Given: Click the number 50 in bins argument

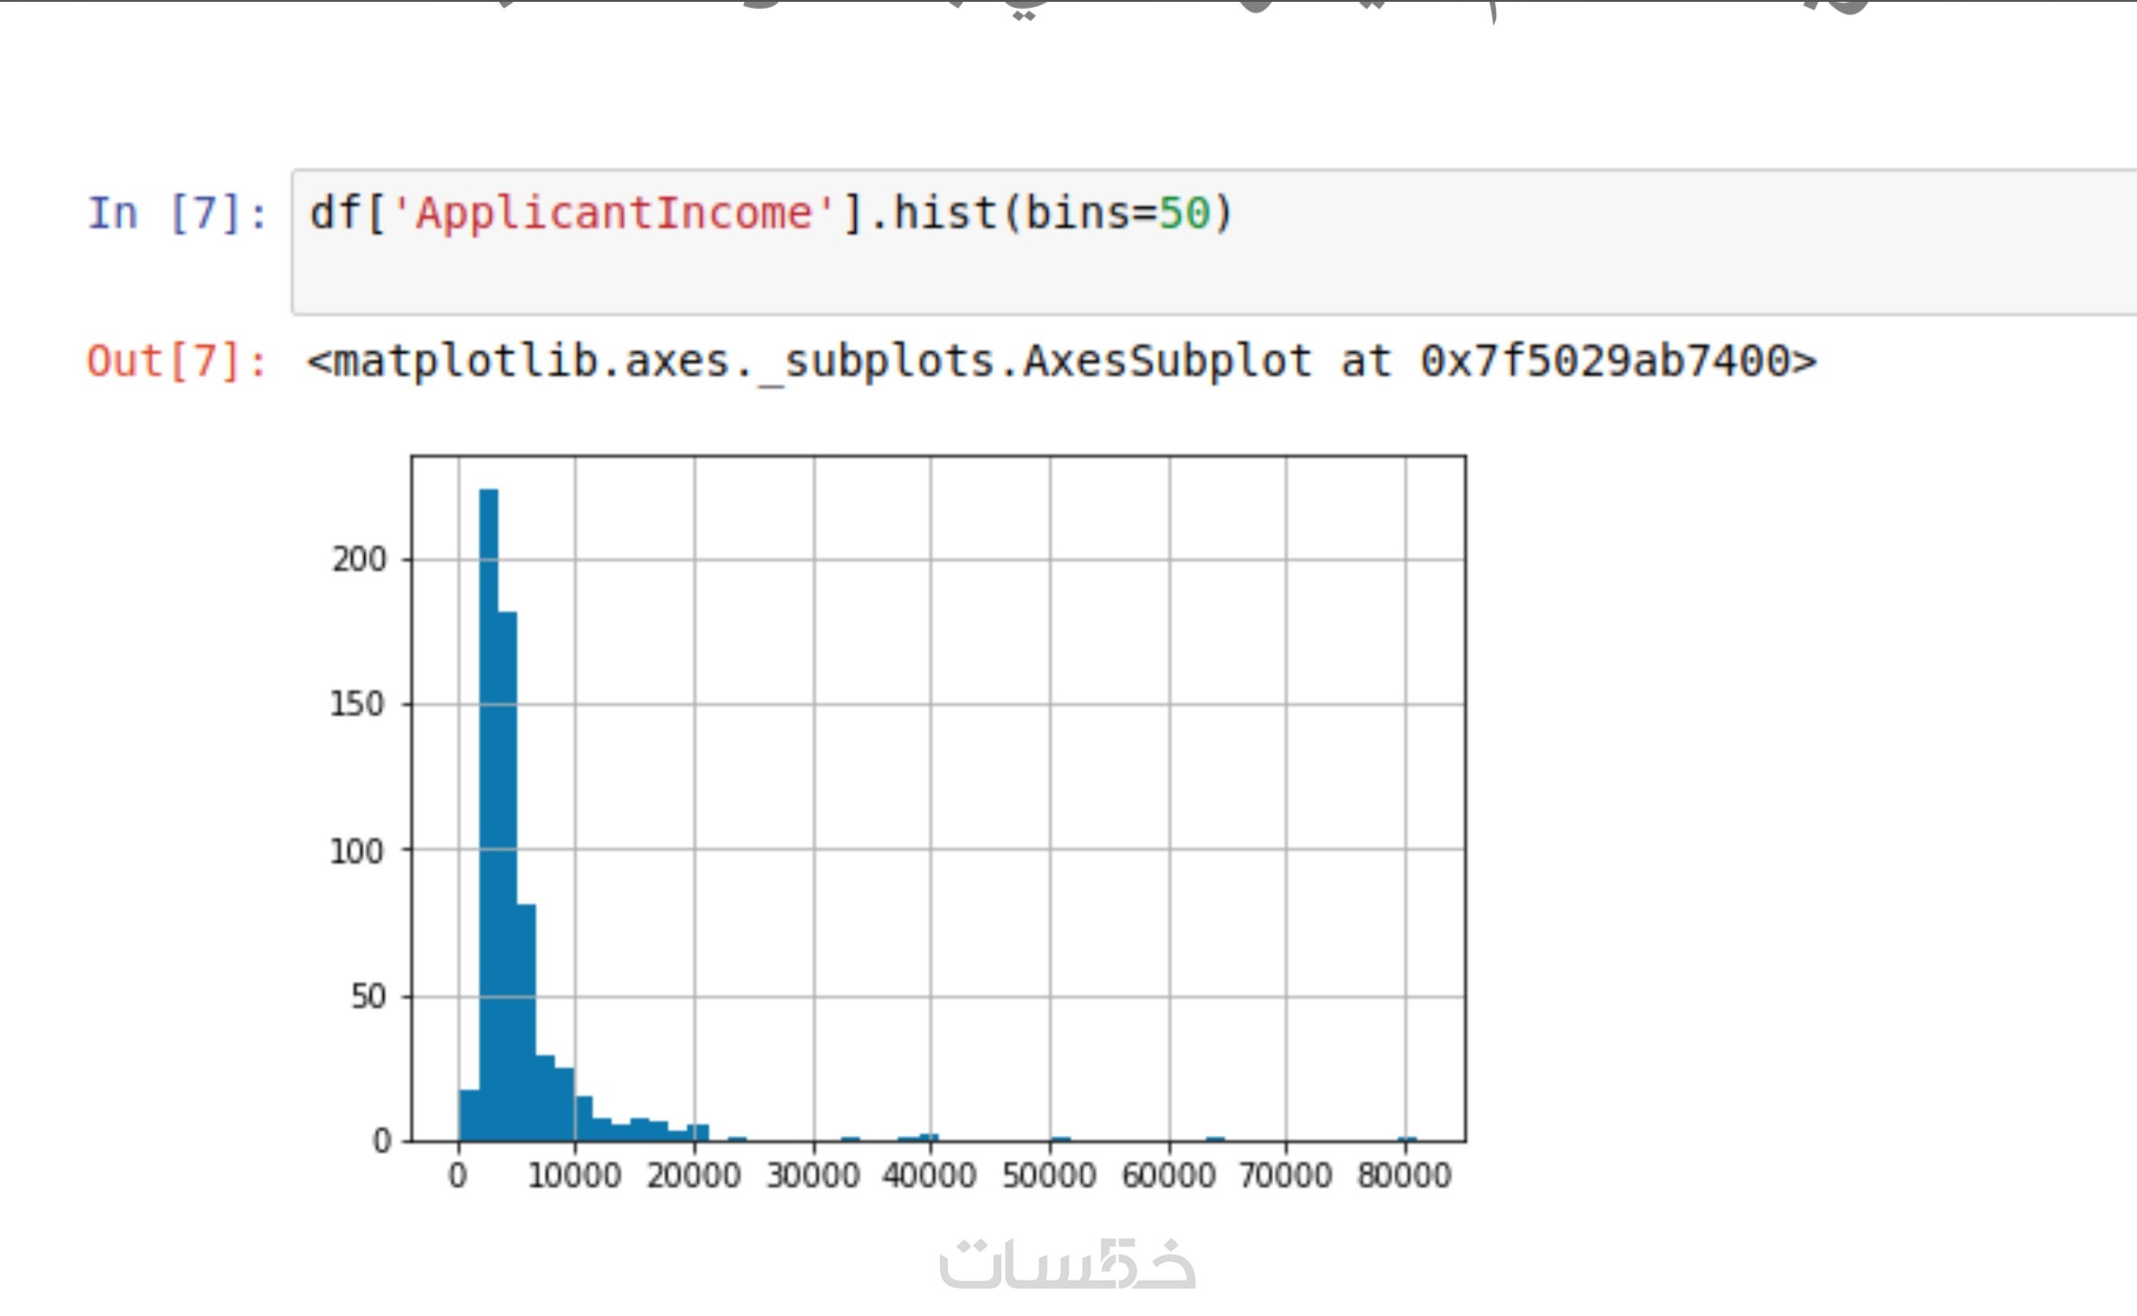Looking at the screenshot, I should click(x=1184, y=215).
